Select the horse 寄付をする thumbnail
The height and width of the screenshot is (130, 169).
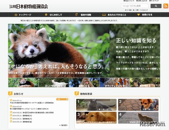tap(145, 82)
